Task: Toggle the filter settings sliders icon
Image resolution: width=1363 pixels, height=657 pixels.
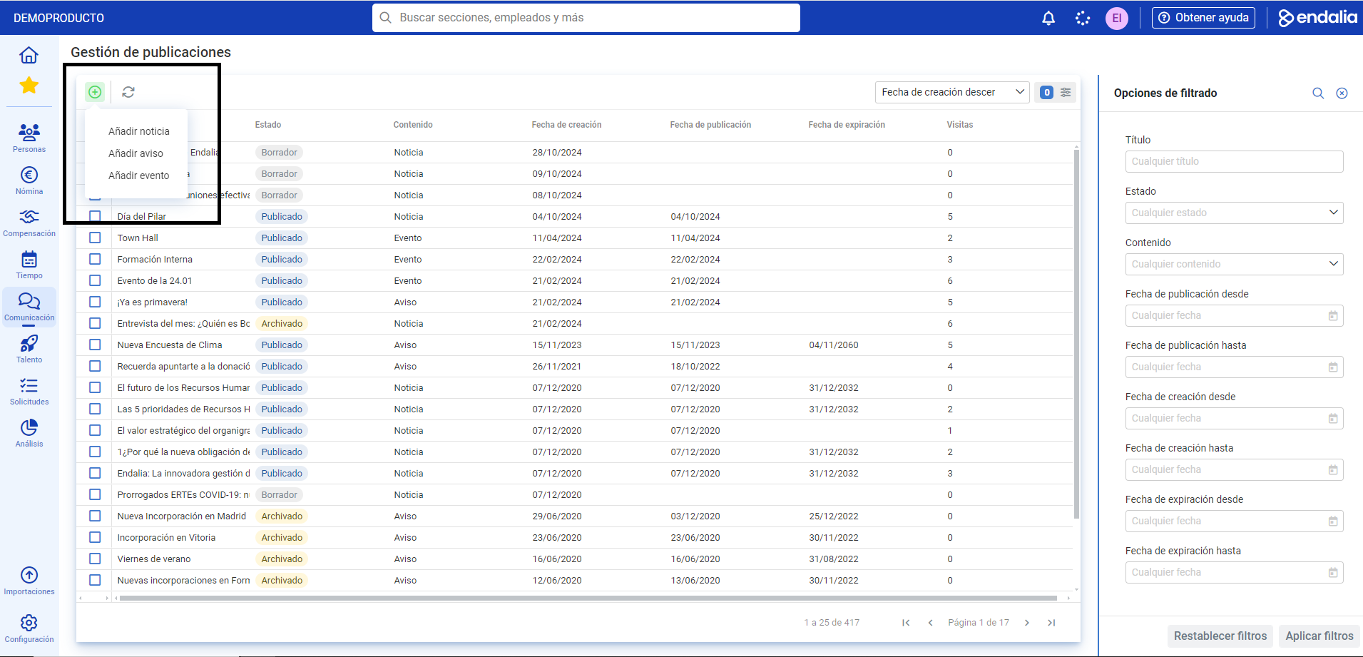Action: tap(1066, 92)
